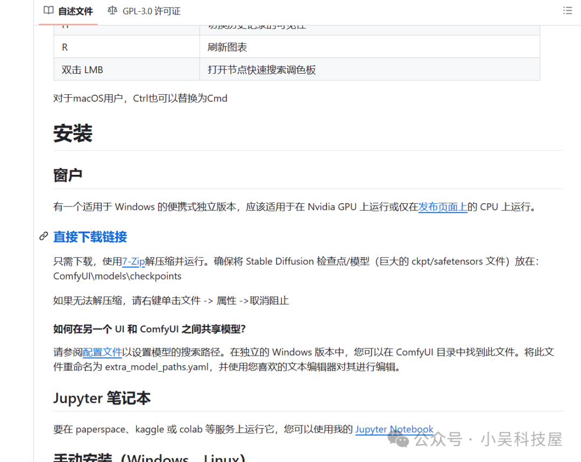Image resolution: width=581 pixels, height=462 pixels.
Task: Click the text 'paperspace、kaggle 或 colab'
Action: pyautogui.click(x=139, y=429)
